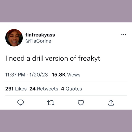
Task: Like the tweet with heart icon
Action: click(x=81, y=103)
